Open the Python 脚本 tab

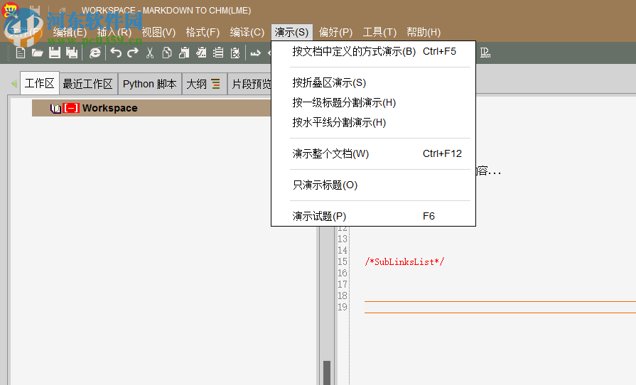(x=150, y=84)
